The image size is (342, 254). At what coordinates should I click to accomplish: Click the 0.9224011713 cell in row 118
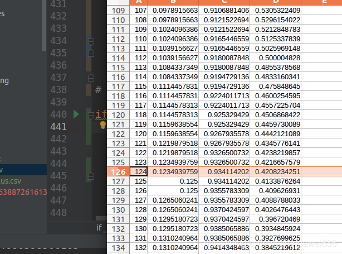(x=224, y=96)
